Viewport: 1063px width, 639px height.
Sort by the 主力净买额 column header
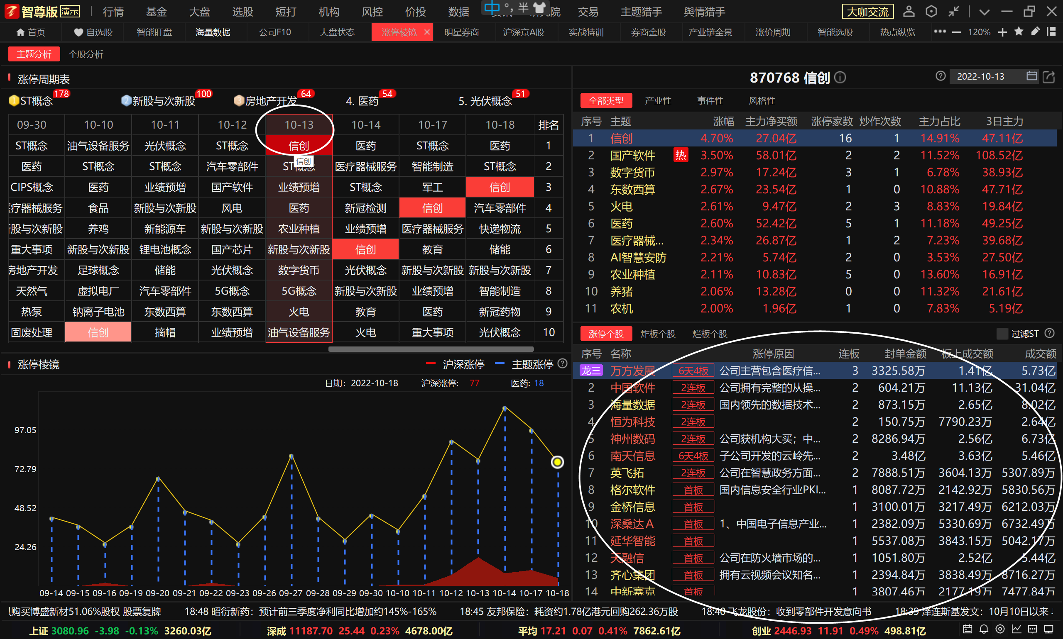click(771, 122)
